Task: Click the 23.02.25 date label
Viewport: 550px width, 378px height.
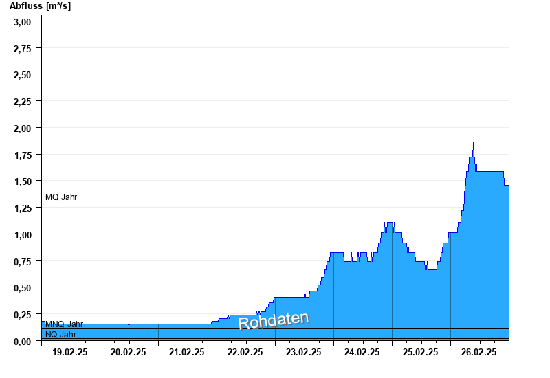Action: 303,352
